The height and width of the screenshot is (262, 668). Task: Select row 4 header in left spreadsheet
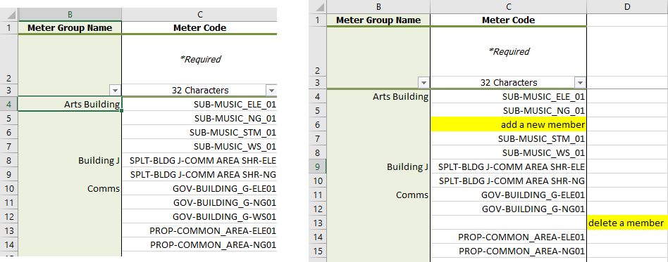(x=9, y=104)
